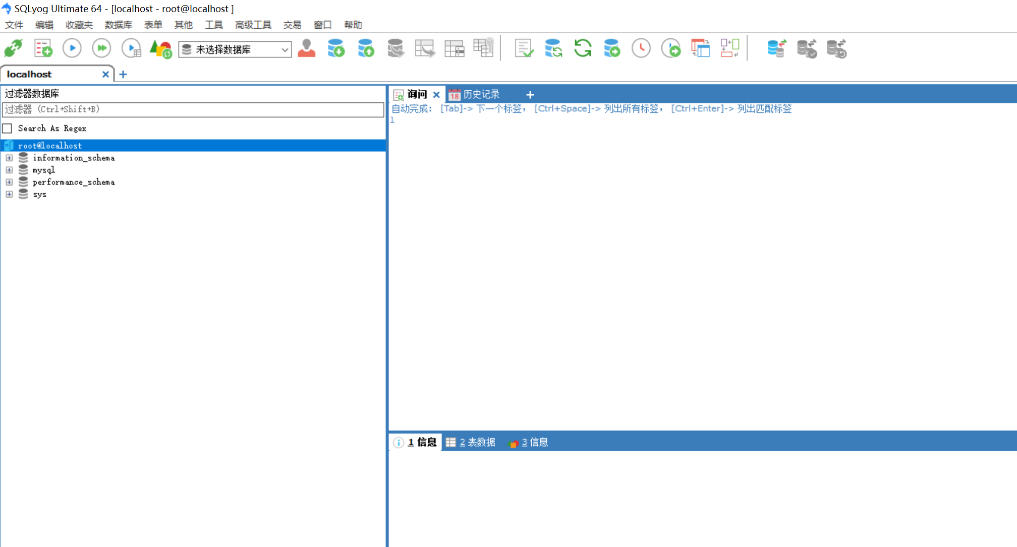Open the schema designer
The image size is (1017, 547).
(730, 48)
